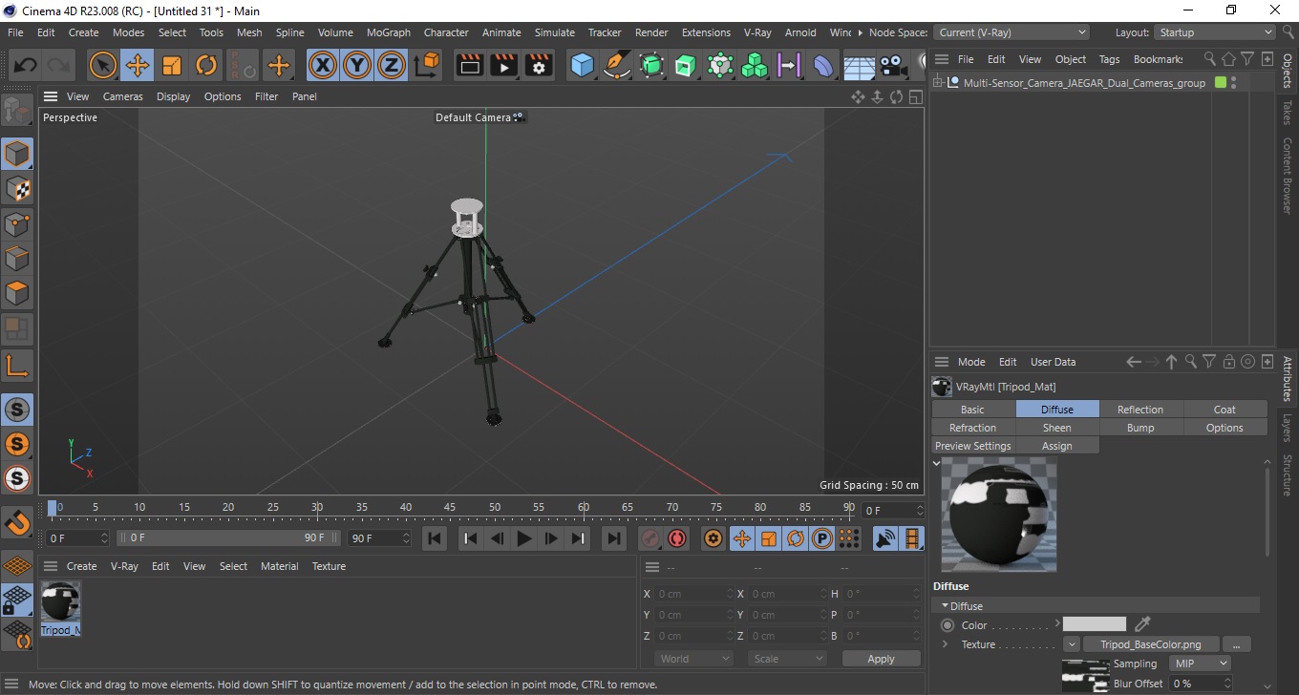Open the V-Ray menu in menu bar
The width and height of the screenshot is (1299, 695).
(757, 32)
